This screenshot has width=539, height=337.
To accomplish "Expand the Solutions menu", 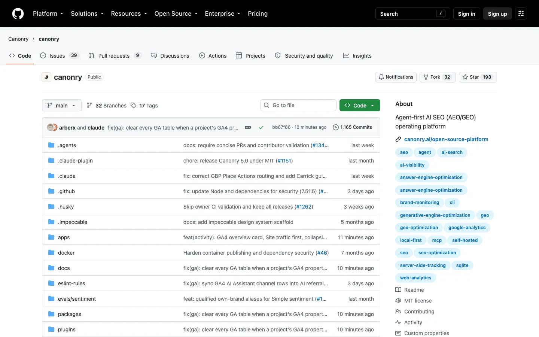I will (87, 13).
